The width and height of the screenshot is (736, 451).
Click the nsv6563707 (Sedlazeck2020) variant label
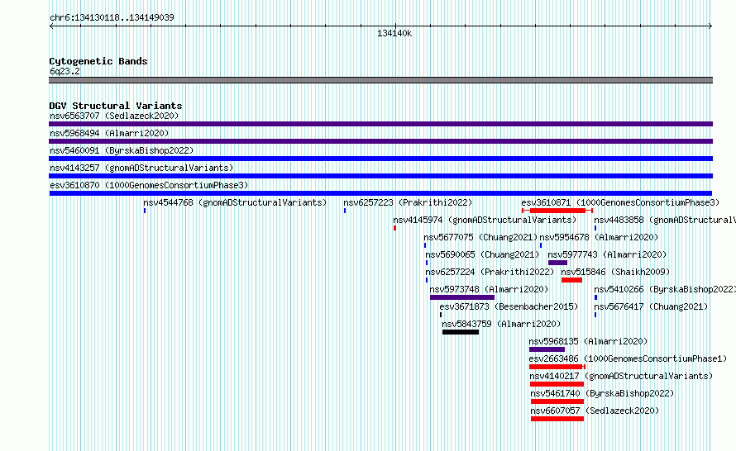coord(114,116)
